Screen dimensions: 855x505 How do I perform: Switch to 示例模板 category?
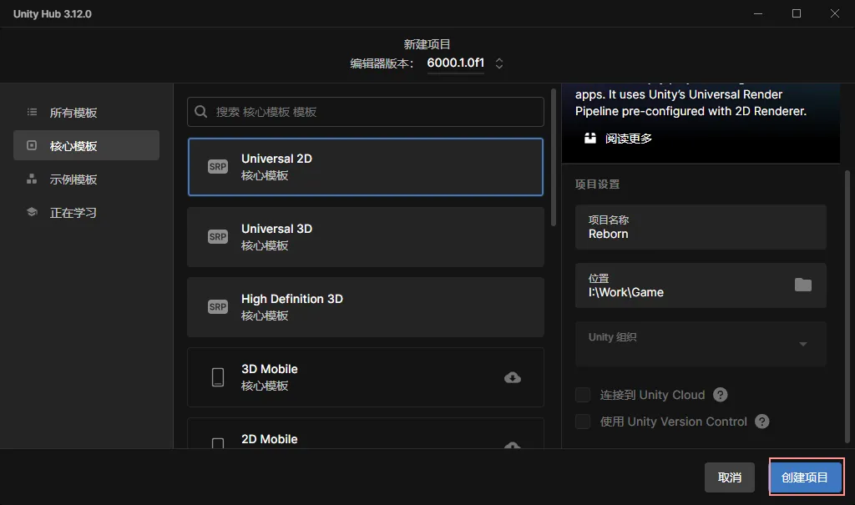(x=73, y=179)
